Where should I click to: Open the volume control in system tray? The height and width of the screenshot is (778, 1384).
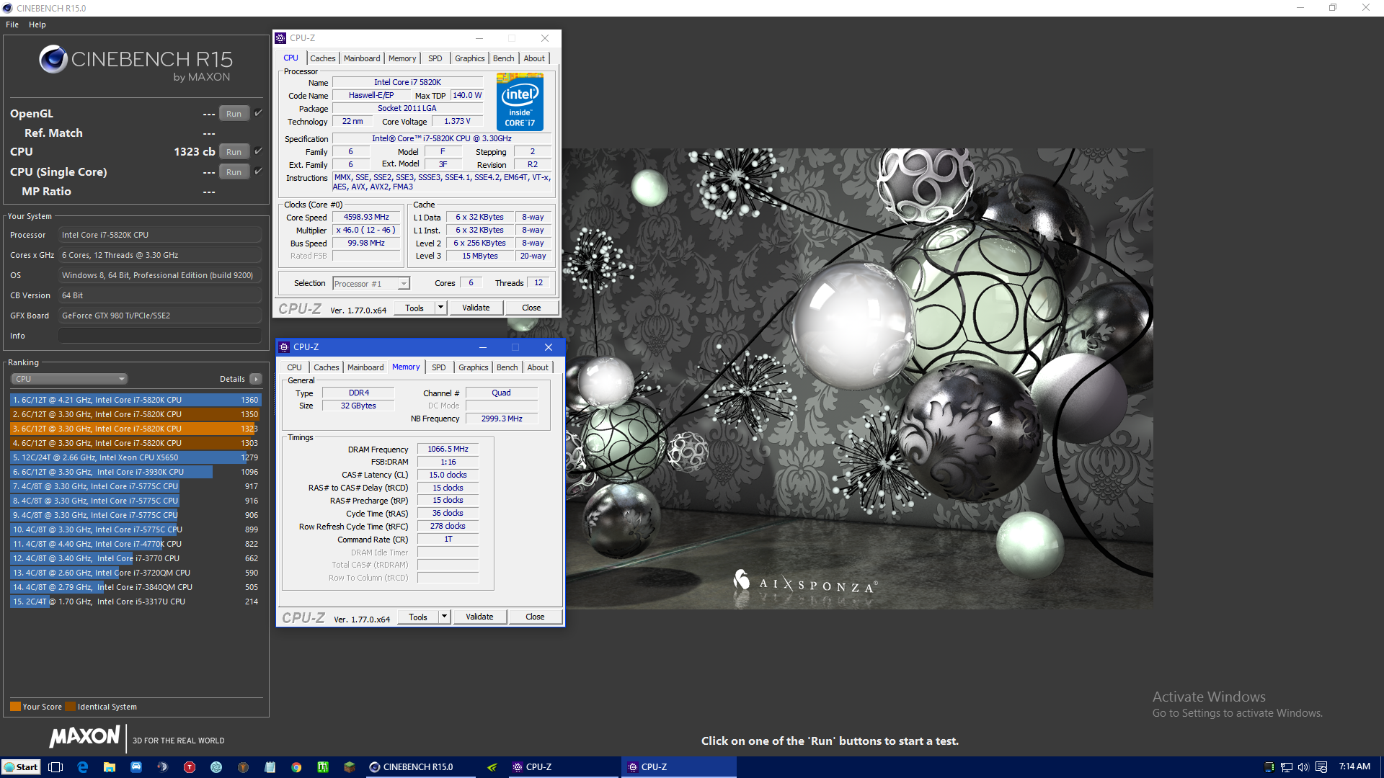(x=1303, y=767)
